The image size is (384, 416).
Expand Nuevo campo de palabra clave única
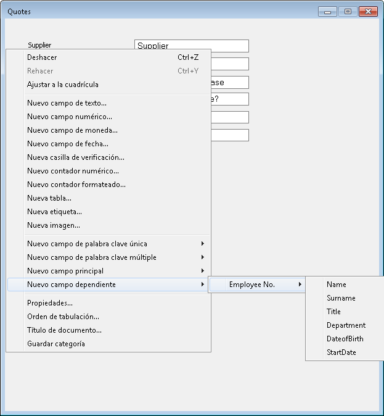pos(108,244)
